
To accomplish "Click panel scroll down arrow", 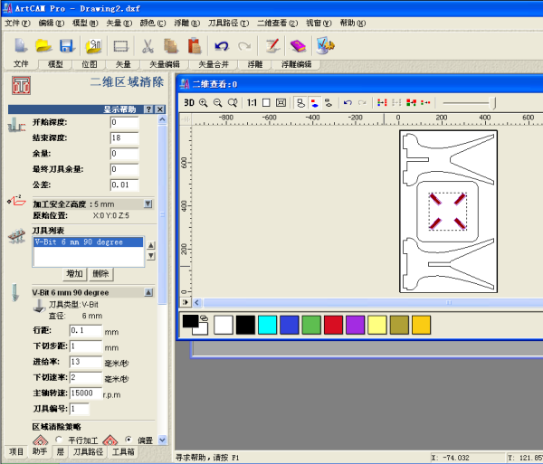I will pyautogui.click(x=162, y=440).
